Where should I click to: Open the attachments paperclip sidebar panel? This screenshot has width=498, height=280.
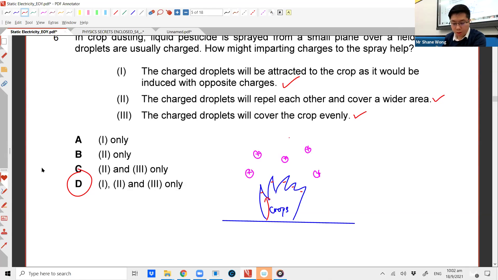[x=4, y=84]
